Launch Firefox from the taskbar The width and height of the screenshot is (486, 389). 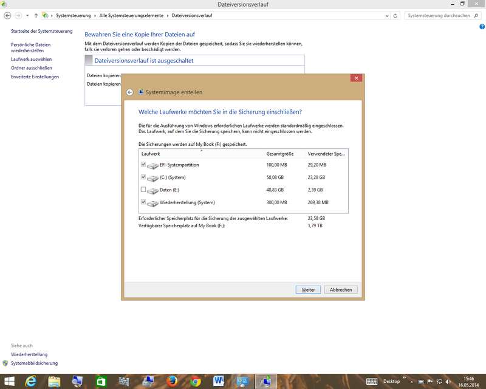(171, 381)
